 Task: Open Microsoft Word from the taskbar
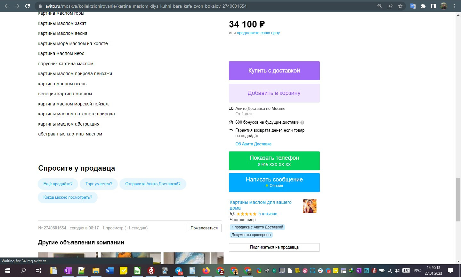pos(109,271)
